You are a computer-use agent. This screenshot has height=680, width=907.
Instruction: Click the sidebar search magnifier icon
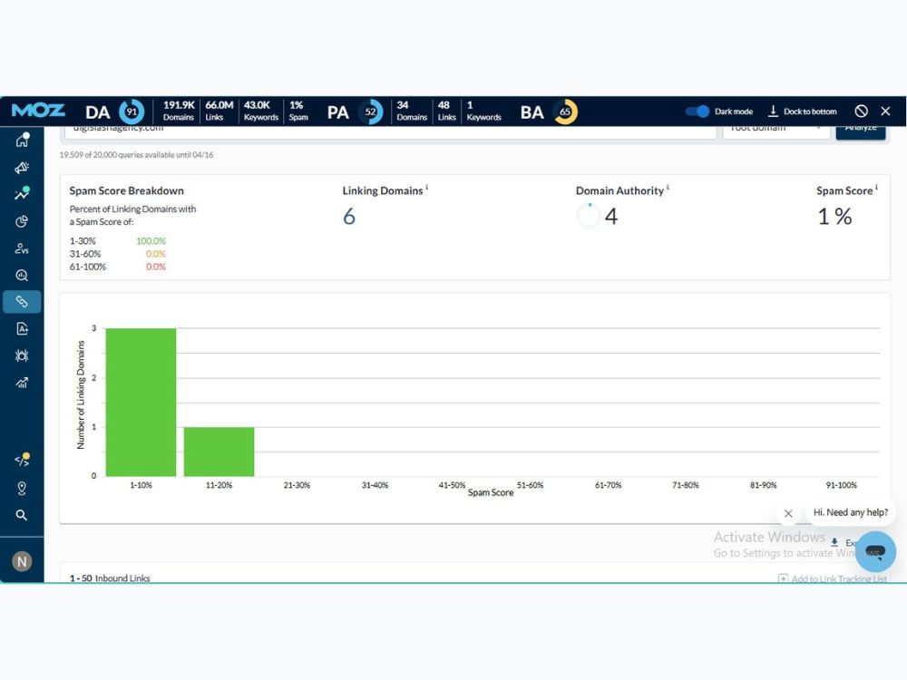22,515
